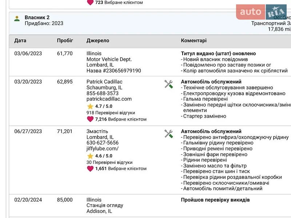Click the Addison, IL location text
The height and width of the screenshot is (218, 291).
99,211
